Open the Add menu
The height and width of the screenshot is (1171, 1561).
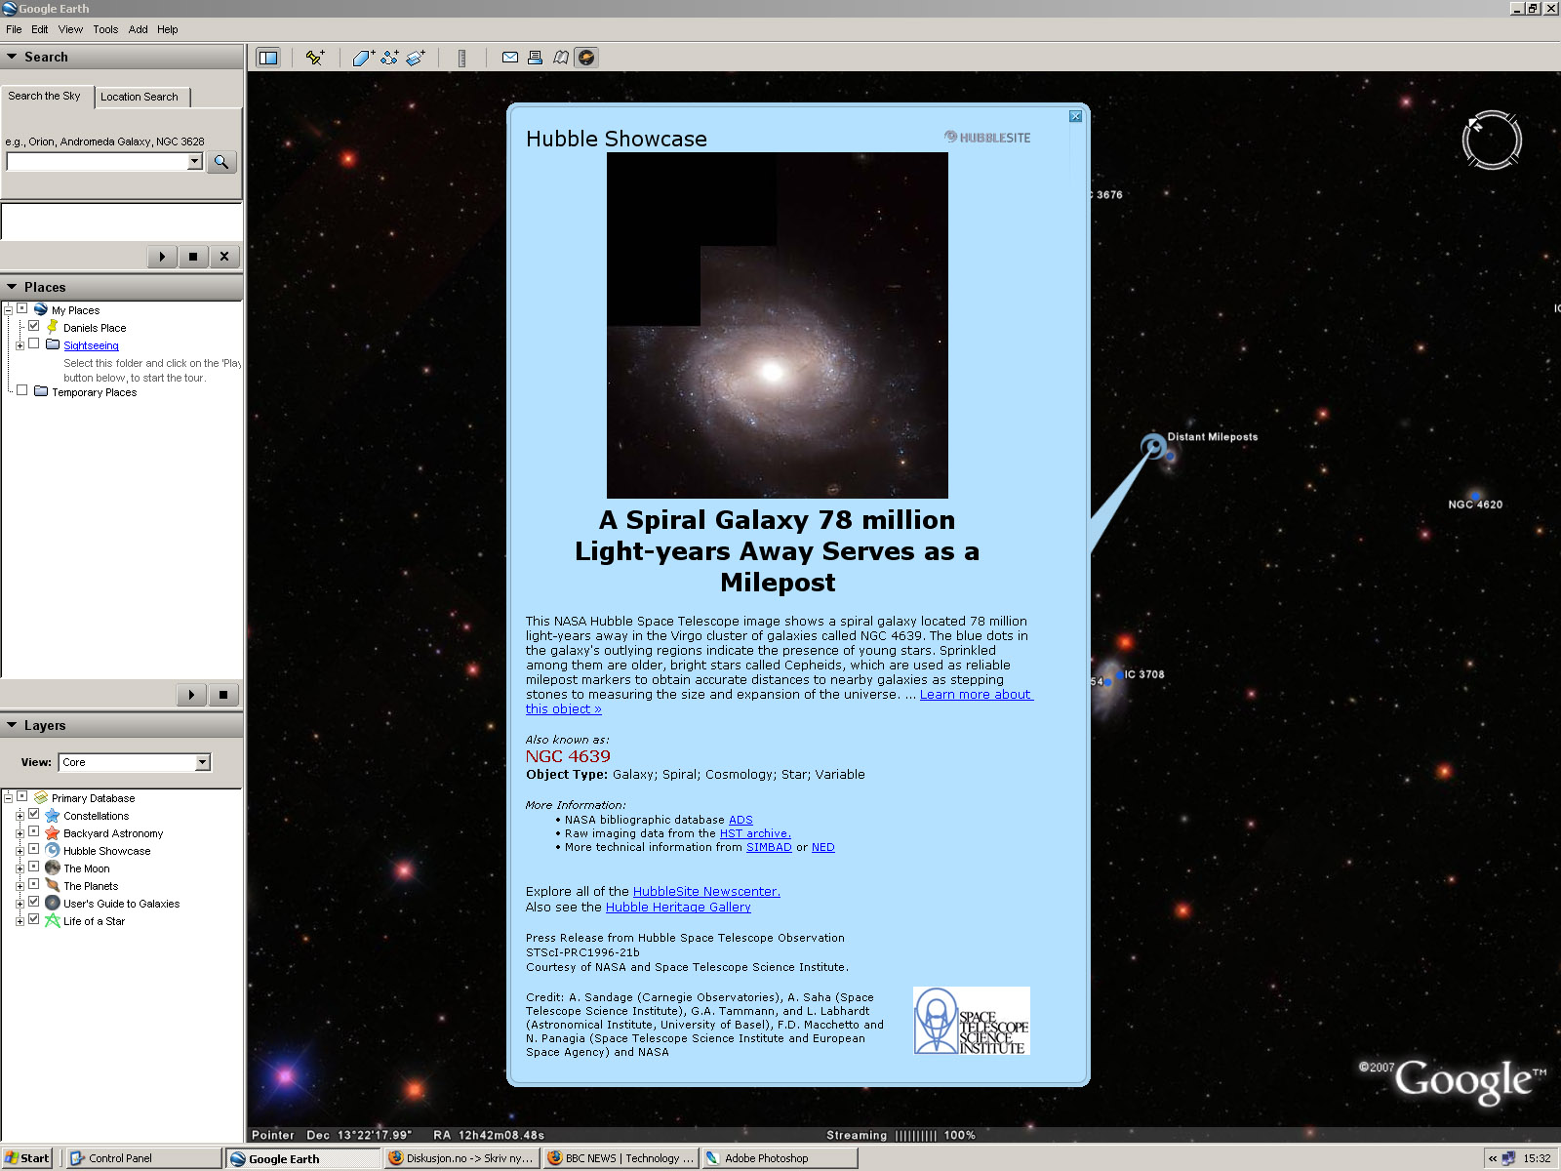(139, 29)
